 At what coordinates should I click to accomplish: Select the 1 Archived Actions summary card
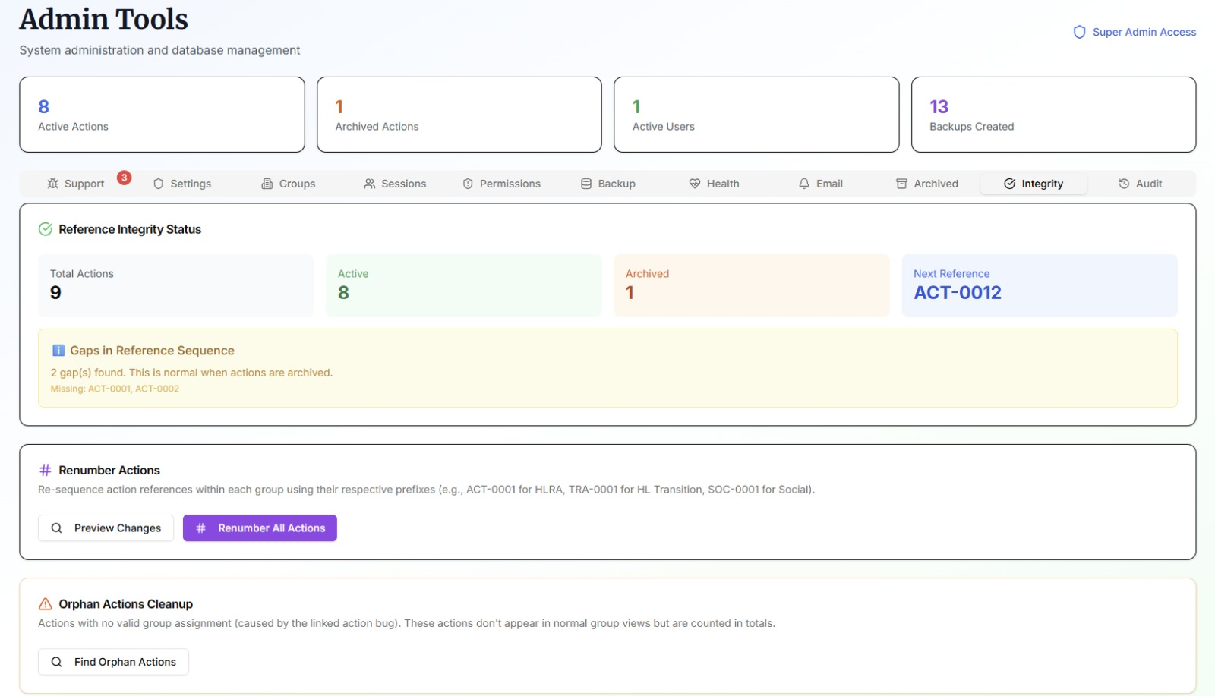[x=459, y=115]
